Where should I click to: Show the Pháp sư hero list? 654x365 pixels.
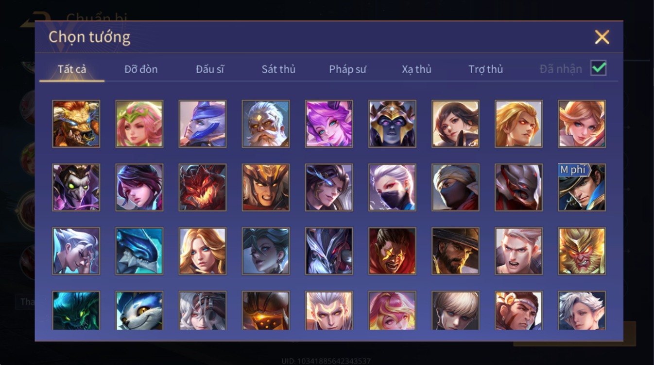pos(347,69)
